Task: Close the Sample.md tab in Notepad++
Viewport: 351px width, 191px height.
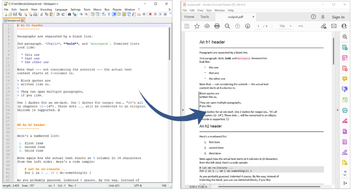Action: click(x=22, y=20)
